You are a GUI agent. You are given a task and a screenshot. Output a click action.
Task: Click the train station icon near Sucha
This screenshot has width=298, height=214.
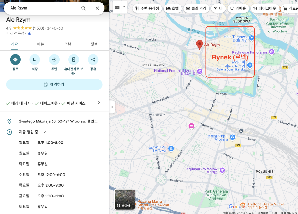(241, 131)
